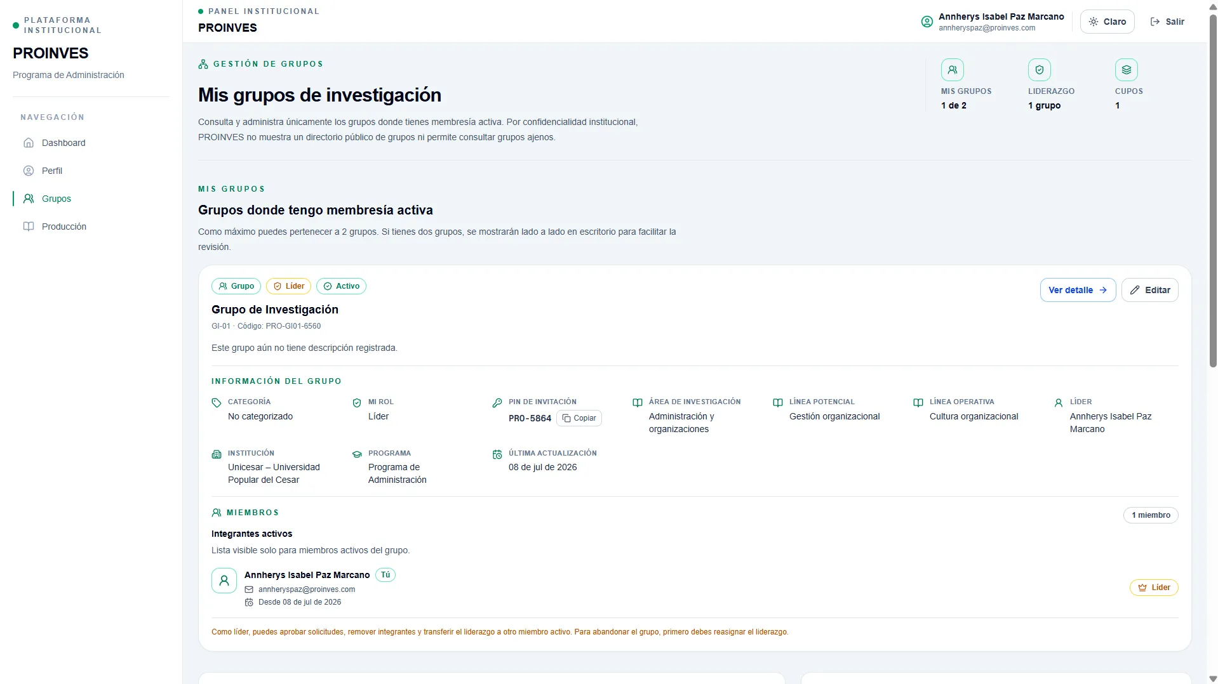This screenshot has width=1218, height=684.
Task: Log out with Salir button
Action: [1167, 22]
